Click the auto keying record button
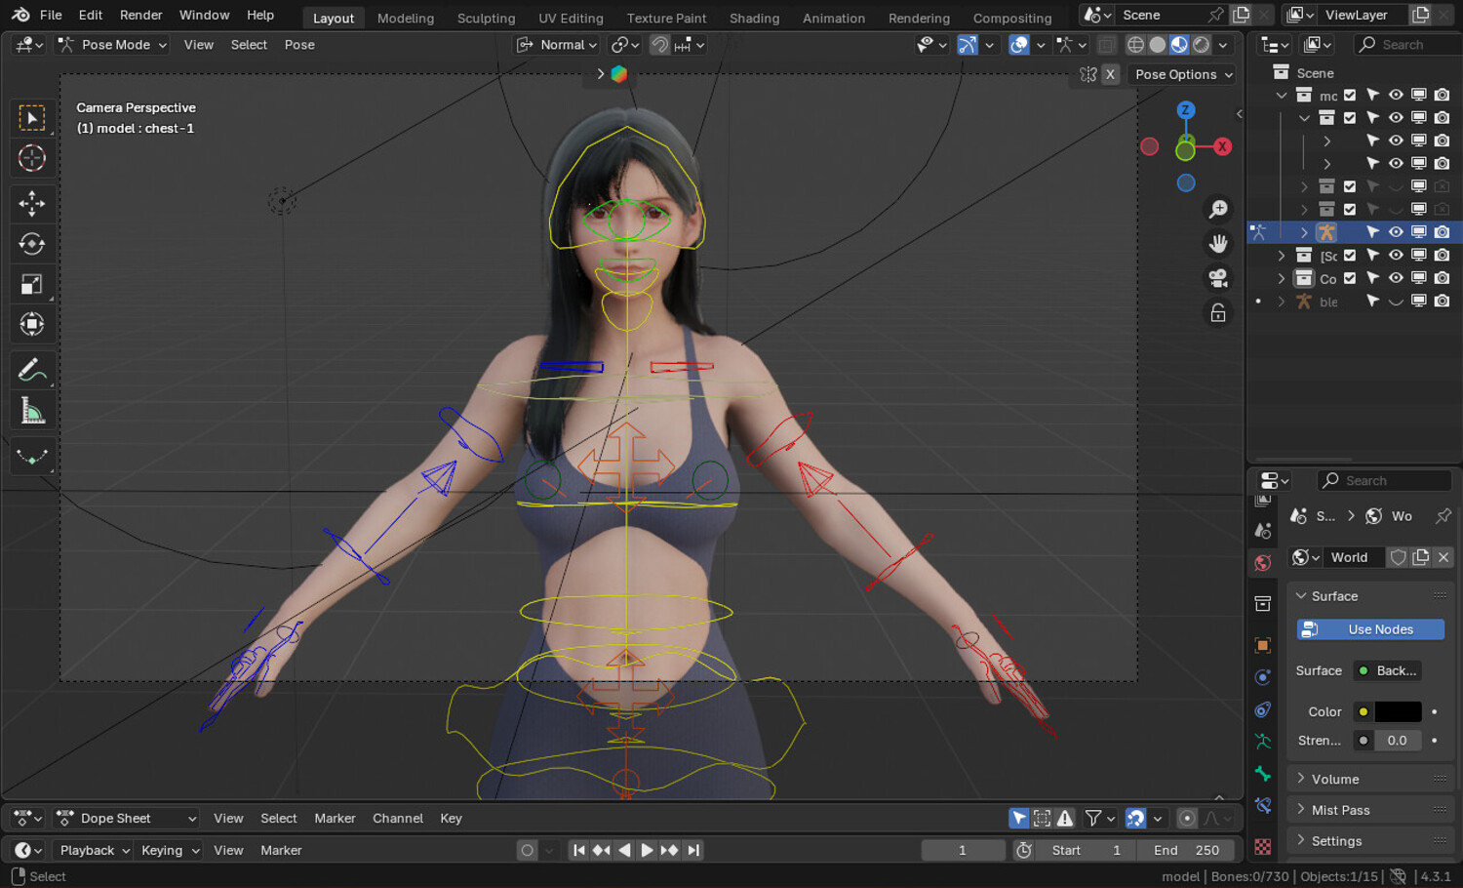This screenshot has width=1463, height=888. [528, 850]
